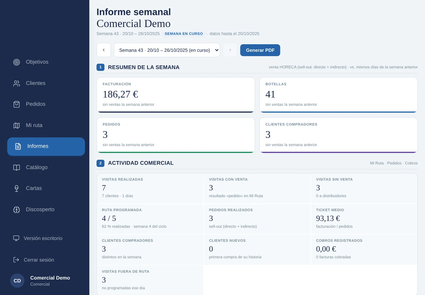Click the Versión escritorio monitor icon
This screenshot has width=425, height=295.
click(16, 238)
